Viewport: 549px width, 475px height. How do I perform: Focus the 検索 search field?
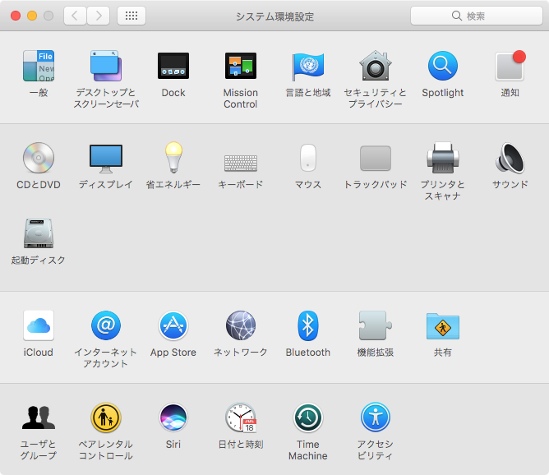pos(477,16)
